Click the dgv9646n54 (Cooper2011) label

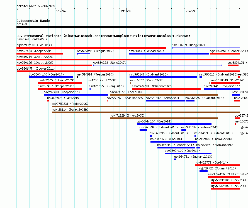[x=36, y=68]
